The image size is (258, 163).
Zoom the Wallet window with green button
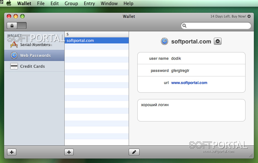[22, 16]
